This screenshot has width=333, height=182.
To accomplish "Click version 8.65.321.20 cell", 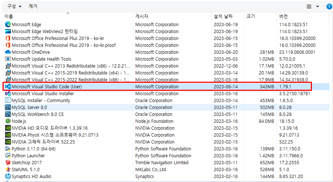I will [291, 176].
